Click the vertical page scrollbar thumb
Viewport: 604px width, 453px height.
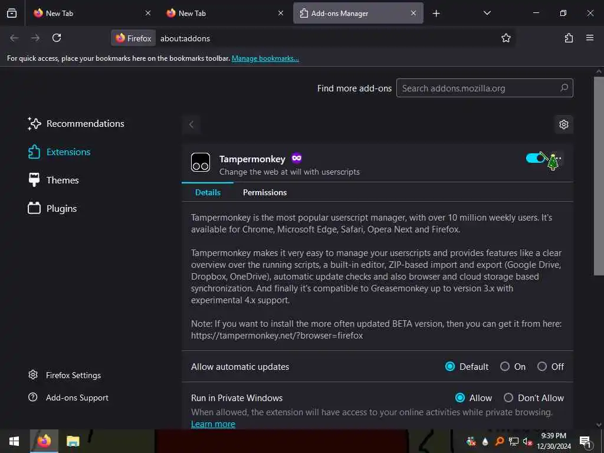[x=599, y=176]
